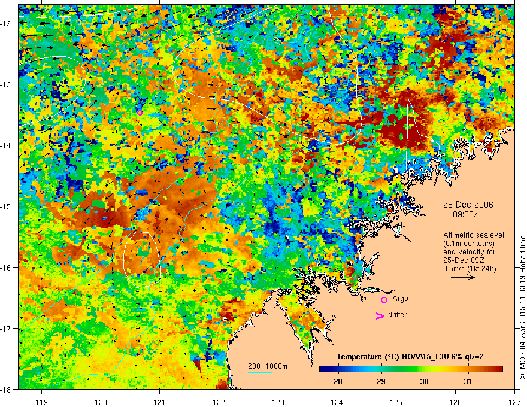Click the 119 longitude axis label
The height and width of the screenshot is (407, 527).
coord(41,393)
